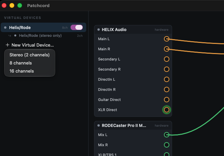Click the 8ch label on Helix/Rode
Image resolution: width=224 pixels, height=156 pixels.
[65, 28]
